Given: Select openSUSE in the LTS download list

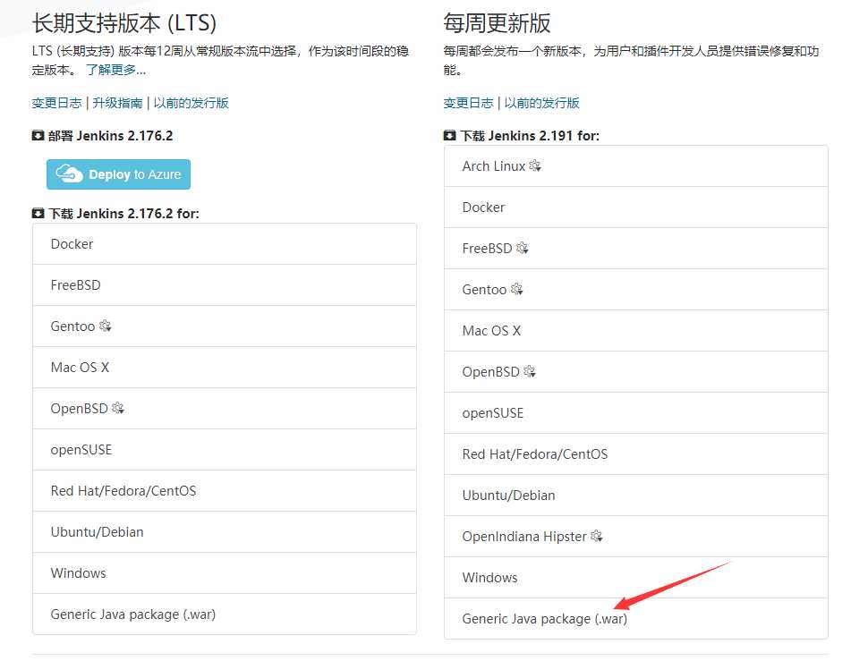Looking at the screenshot, I should point(225,450).
